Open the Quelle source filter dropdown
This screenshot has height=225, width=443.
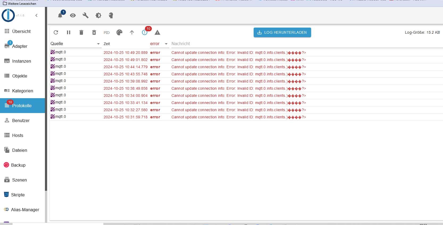pos(76,44)
